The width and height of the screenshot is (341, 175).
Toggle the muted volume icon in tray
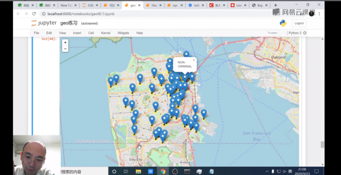[284, 172]
